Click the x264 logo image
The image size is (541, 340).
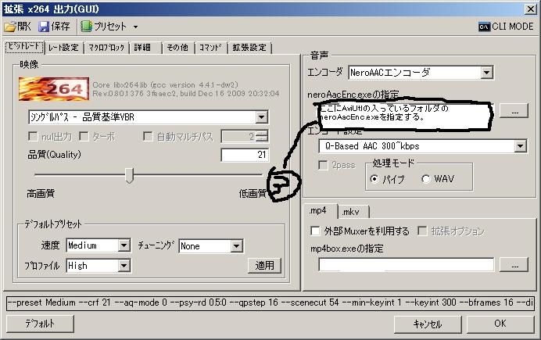point(54,89)
